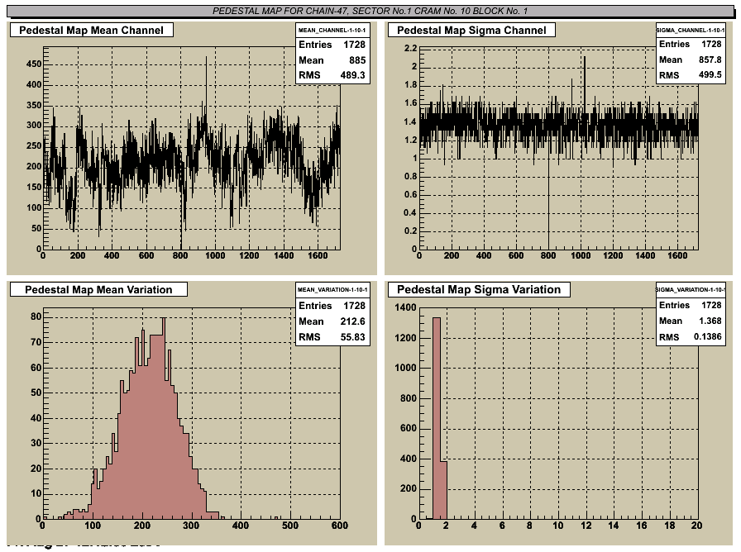The height and width of the screenshot is (552, 741).
Task: Click the canvas title 'PEDESTAL MAP FOR CHAIN-47'
Action: pos(370,11)
